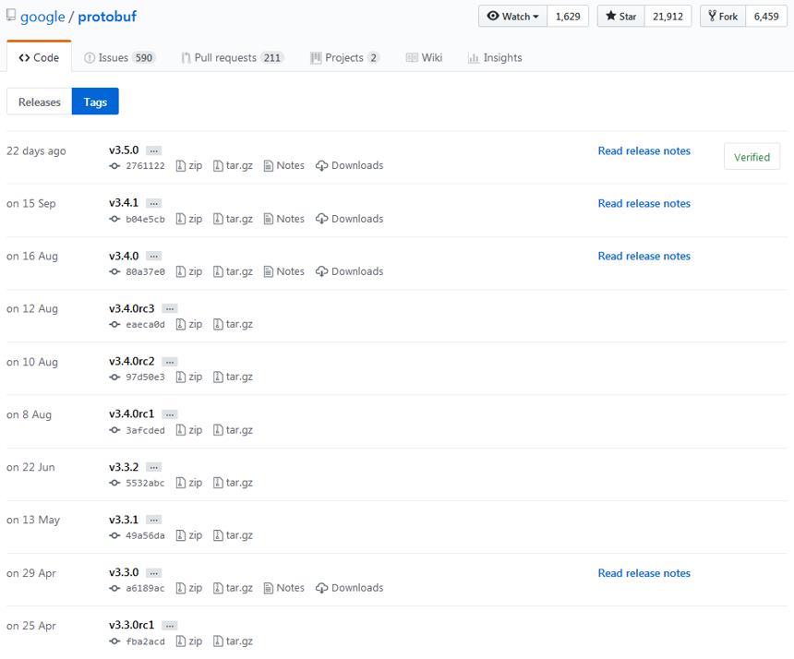
Task: Download tar.gz for v3.3.0rc1
Action: [233, 641]
